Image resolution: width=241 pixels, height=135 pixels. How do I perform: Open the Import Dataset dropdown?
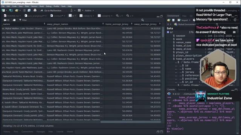point(190,20)
